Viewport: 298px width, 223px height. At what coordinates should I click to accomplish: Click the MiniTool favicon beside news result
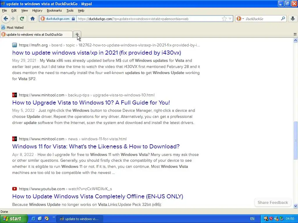coord(15,139)
